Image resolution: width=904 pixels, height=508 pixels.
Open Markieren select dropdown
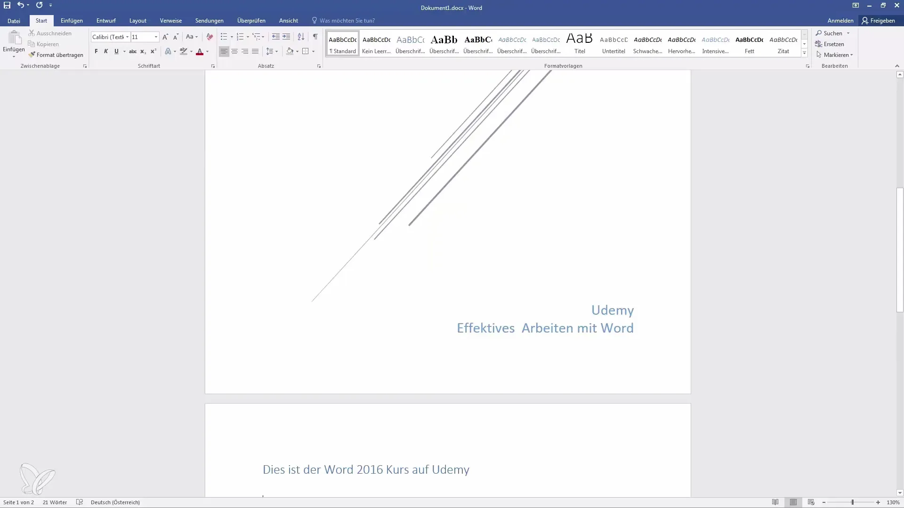click(x=834, y=55)
